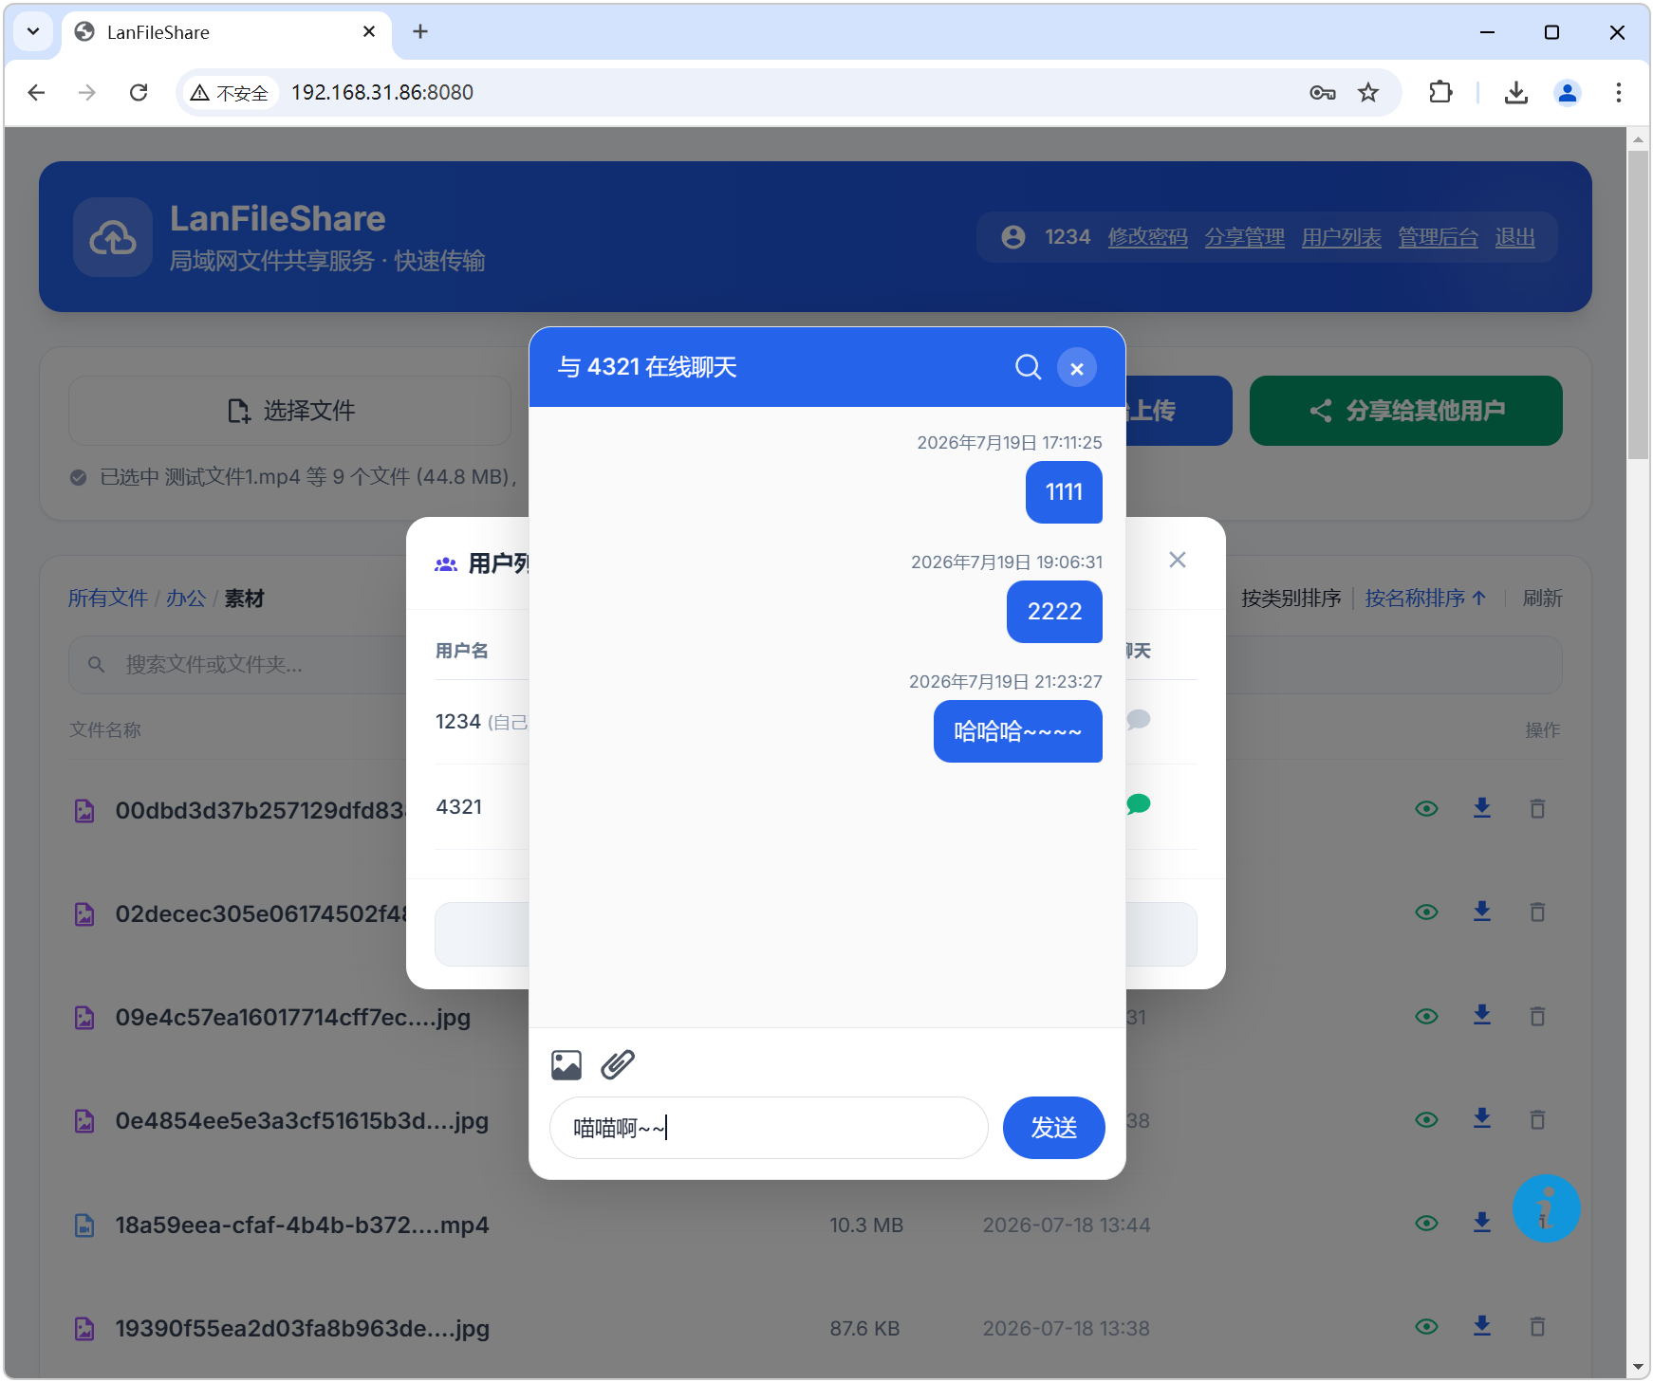Open browser extensions menu
This screenshot has width=1653, height=1382.
coord(1440,92)
